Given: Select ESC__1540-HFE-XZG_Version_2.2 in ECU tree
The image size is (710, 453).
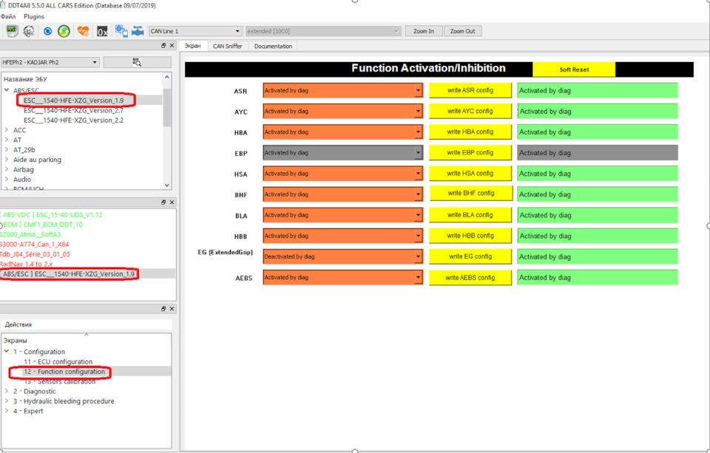Looking at the screenshot, I should (73, 120).
